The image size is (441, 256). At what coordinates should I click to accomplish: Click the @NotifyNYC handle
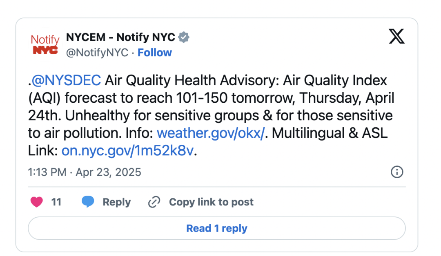click(97, 53)
